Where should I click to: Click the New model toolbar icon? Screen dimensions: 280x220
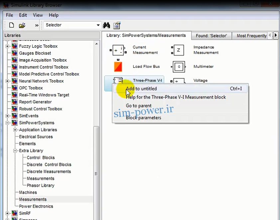coord(12,25)
